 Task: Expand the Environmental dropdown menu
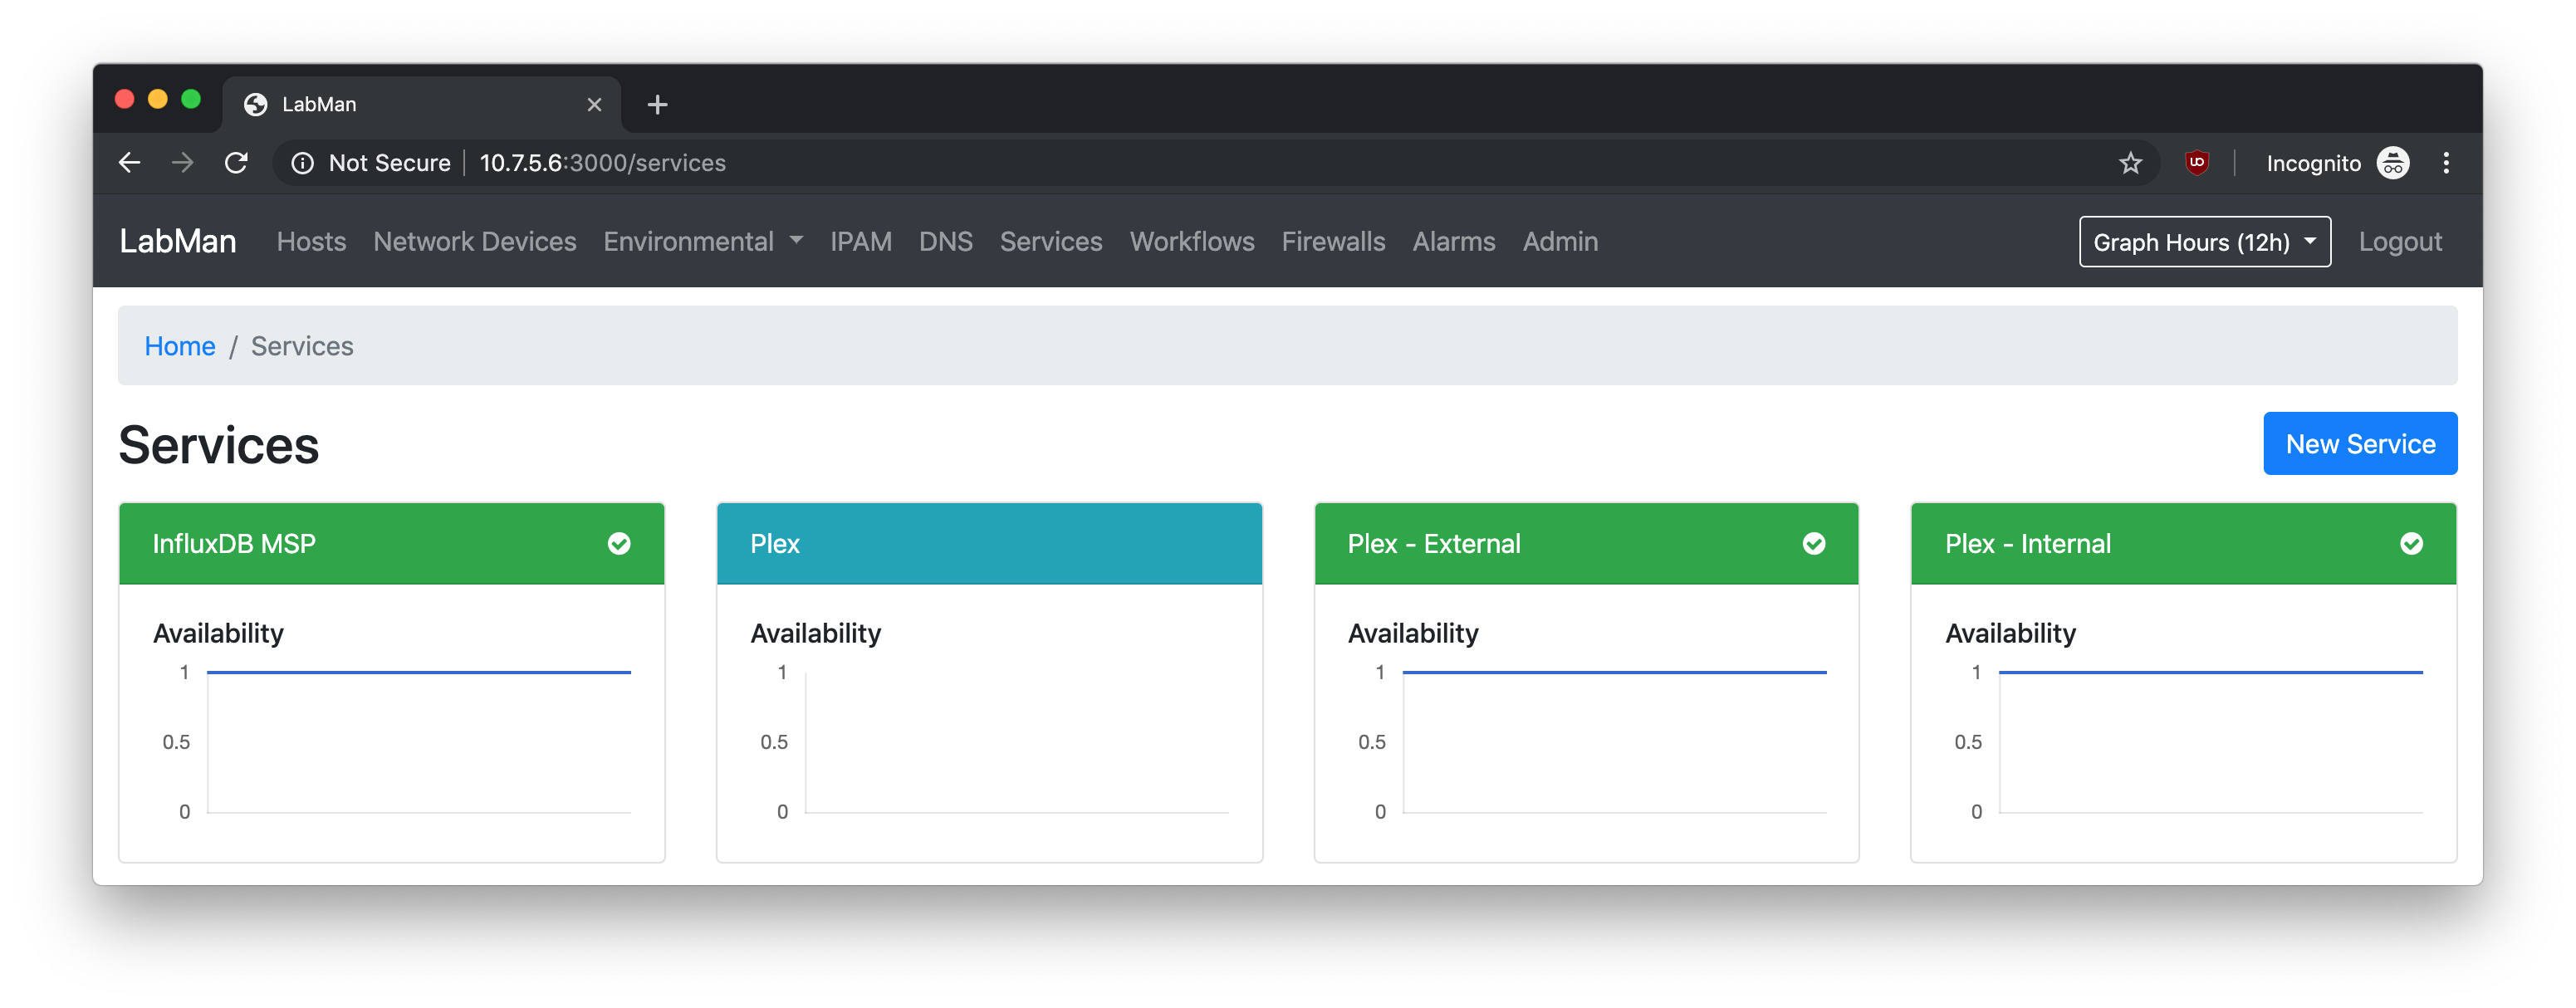coord(702,241)
